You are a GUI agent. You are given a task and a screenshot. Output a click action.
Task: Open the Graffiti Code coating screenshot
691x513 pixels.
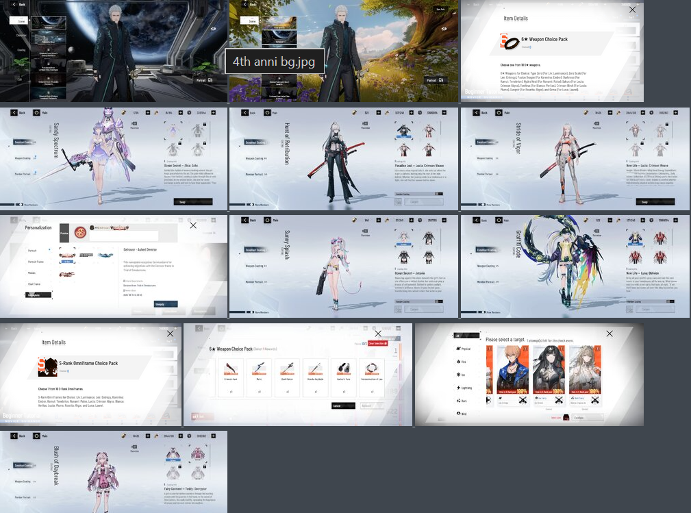(x=575, y=266)
